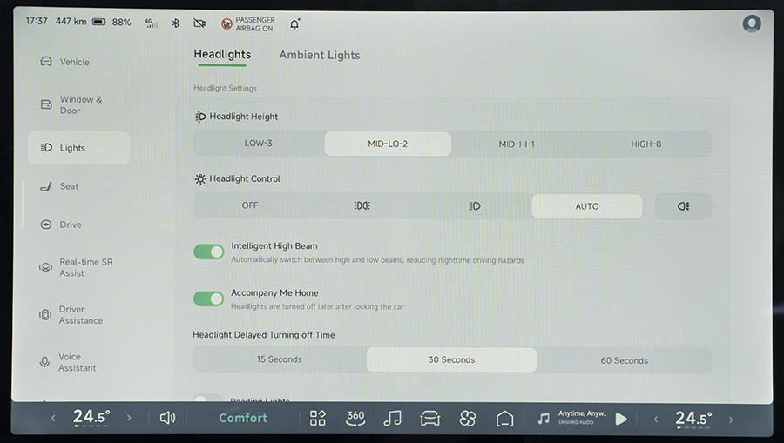Choose 60 Seconds delay time
This screenshot has width=784, height=443.
tap(624, 360)
